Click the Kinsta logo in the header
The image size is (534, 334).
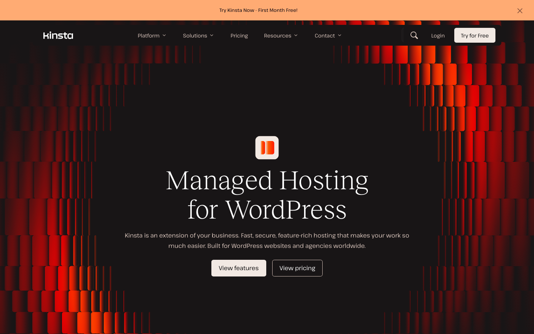tap(58, 36)
